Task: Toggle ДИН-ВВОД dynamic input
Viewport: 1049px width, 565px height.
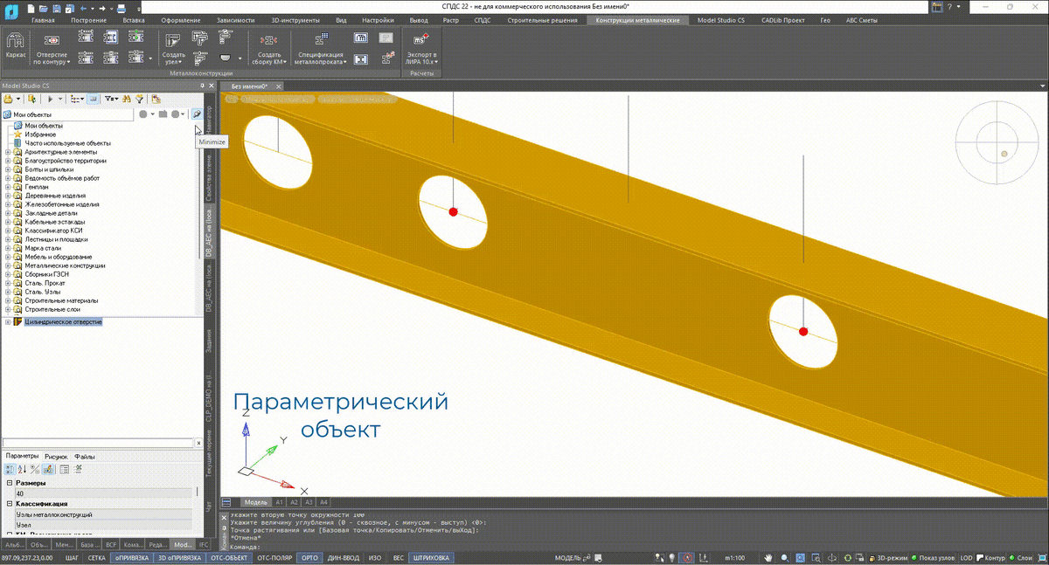Action: click(x=344, y=557)
